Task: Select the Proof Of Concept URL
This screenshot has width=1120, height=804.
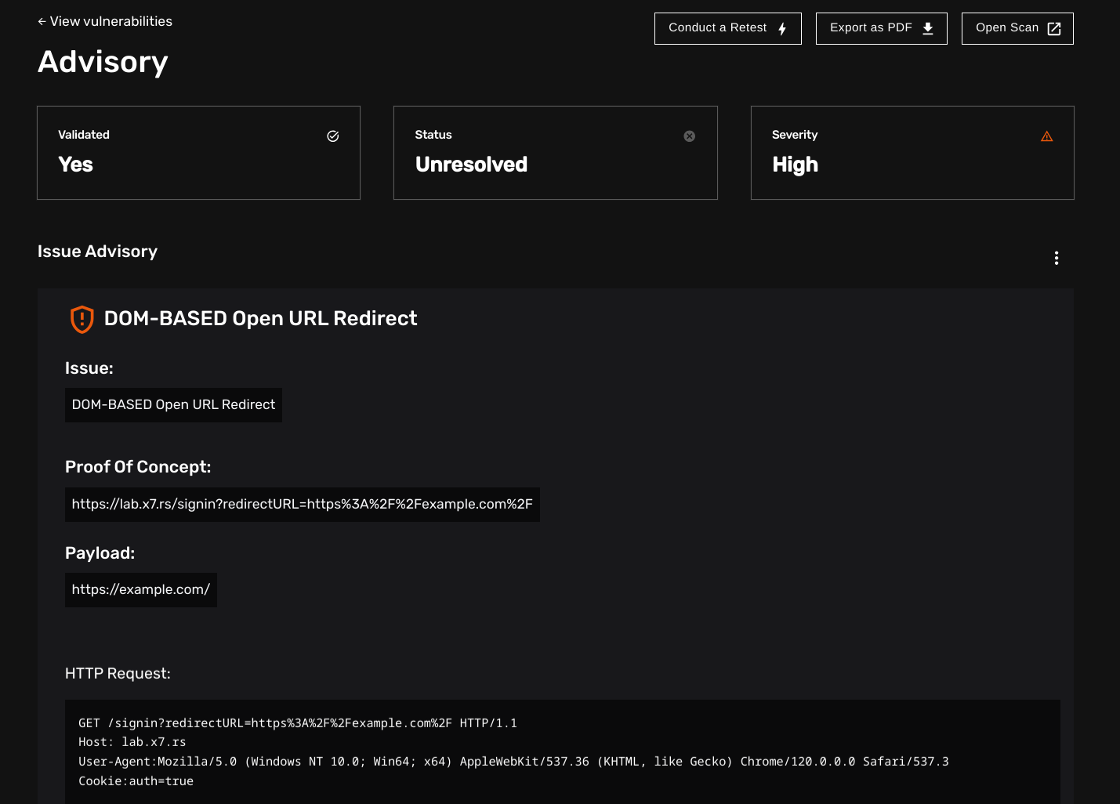Action: 303,504
